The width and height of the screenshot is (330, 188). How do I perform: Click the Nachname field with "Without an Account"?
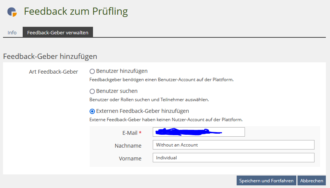tap(234, 145)
